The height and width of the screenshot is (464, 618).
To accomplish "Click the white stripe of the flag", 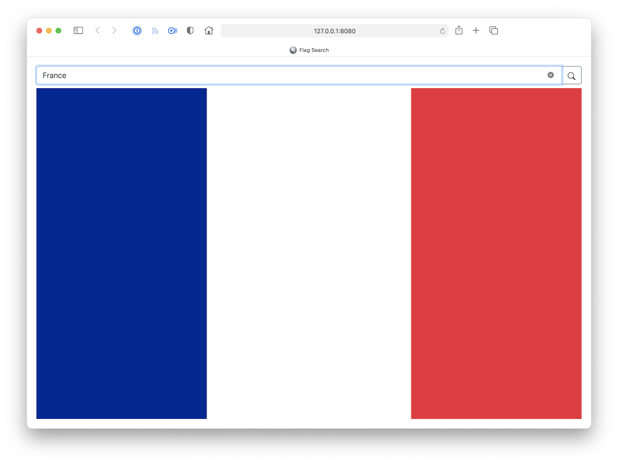I will point(309,253).
